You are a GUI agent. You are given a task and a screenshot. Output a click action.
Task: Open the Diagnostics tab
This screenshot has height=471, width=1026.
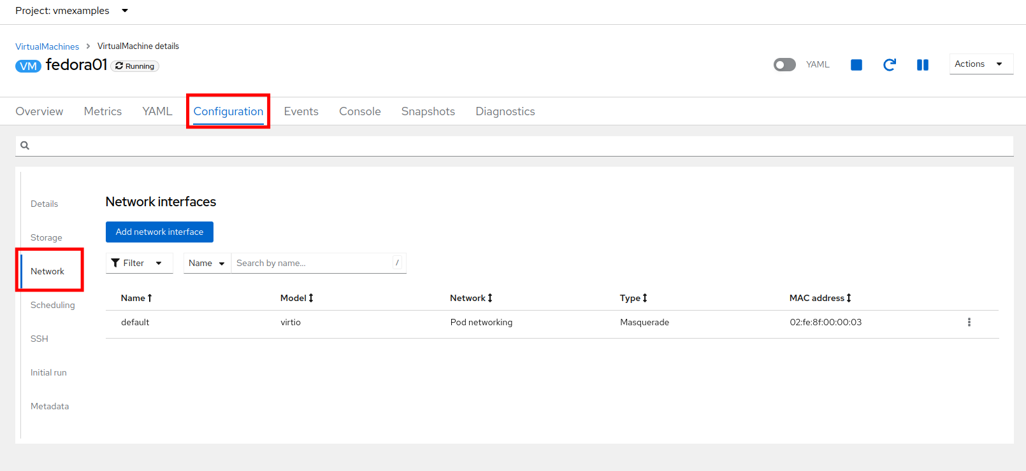pyautogui.click(x=505, y=111)
